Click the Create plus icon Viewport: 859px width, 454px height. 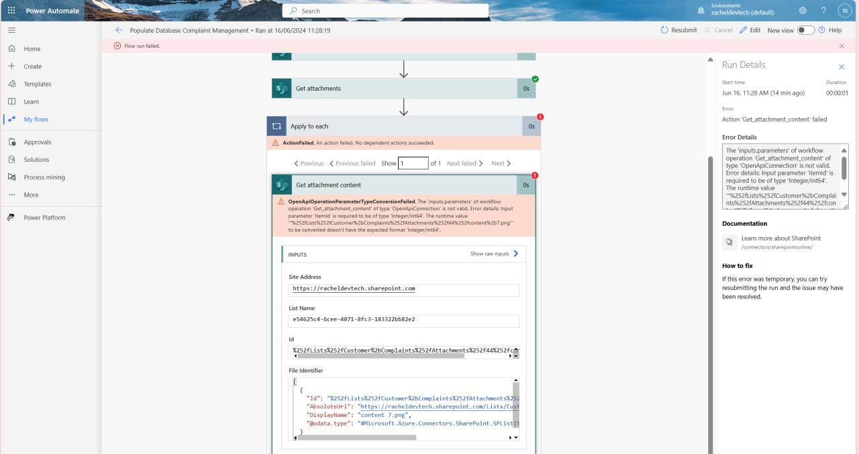pos(11,66)
